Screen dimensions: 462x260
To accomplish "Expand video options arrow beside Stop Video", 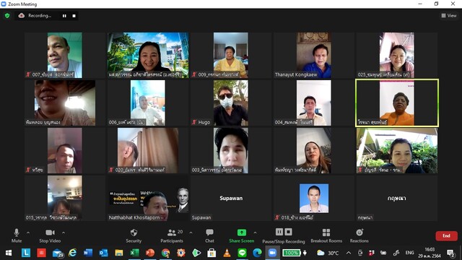I will pyautogui.click(x=64, y=233).
